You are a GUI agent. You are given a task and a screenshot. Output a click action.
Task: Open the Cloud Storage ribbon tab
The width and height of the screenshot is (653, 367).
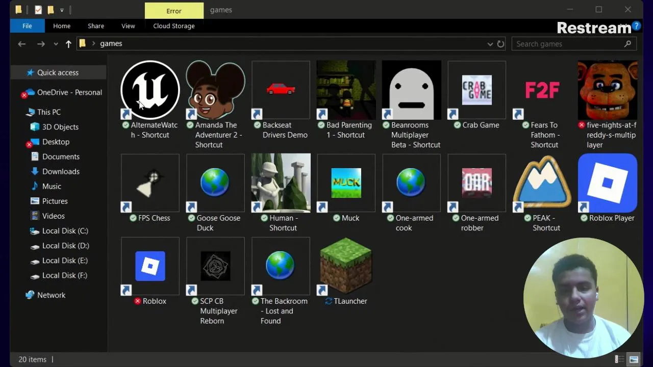[x=174, y=26]
